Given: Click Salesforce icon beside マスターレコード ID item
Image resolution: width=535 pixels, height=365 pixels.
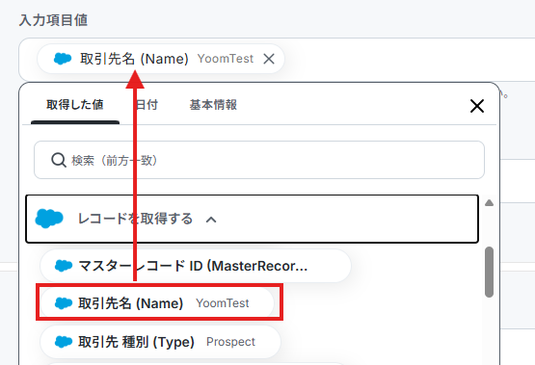Looking at the screenshot, I should (64, 266).
